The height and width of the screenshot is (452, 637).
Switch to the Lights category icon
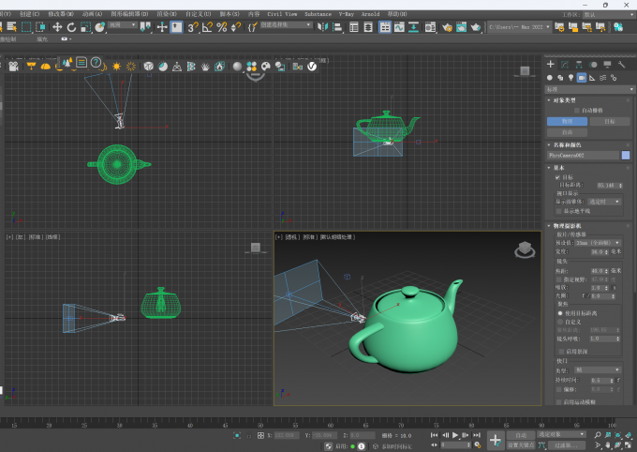pos(570,78)
